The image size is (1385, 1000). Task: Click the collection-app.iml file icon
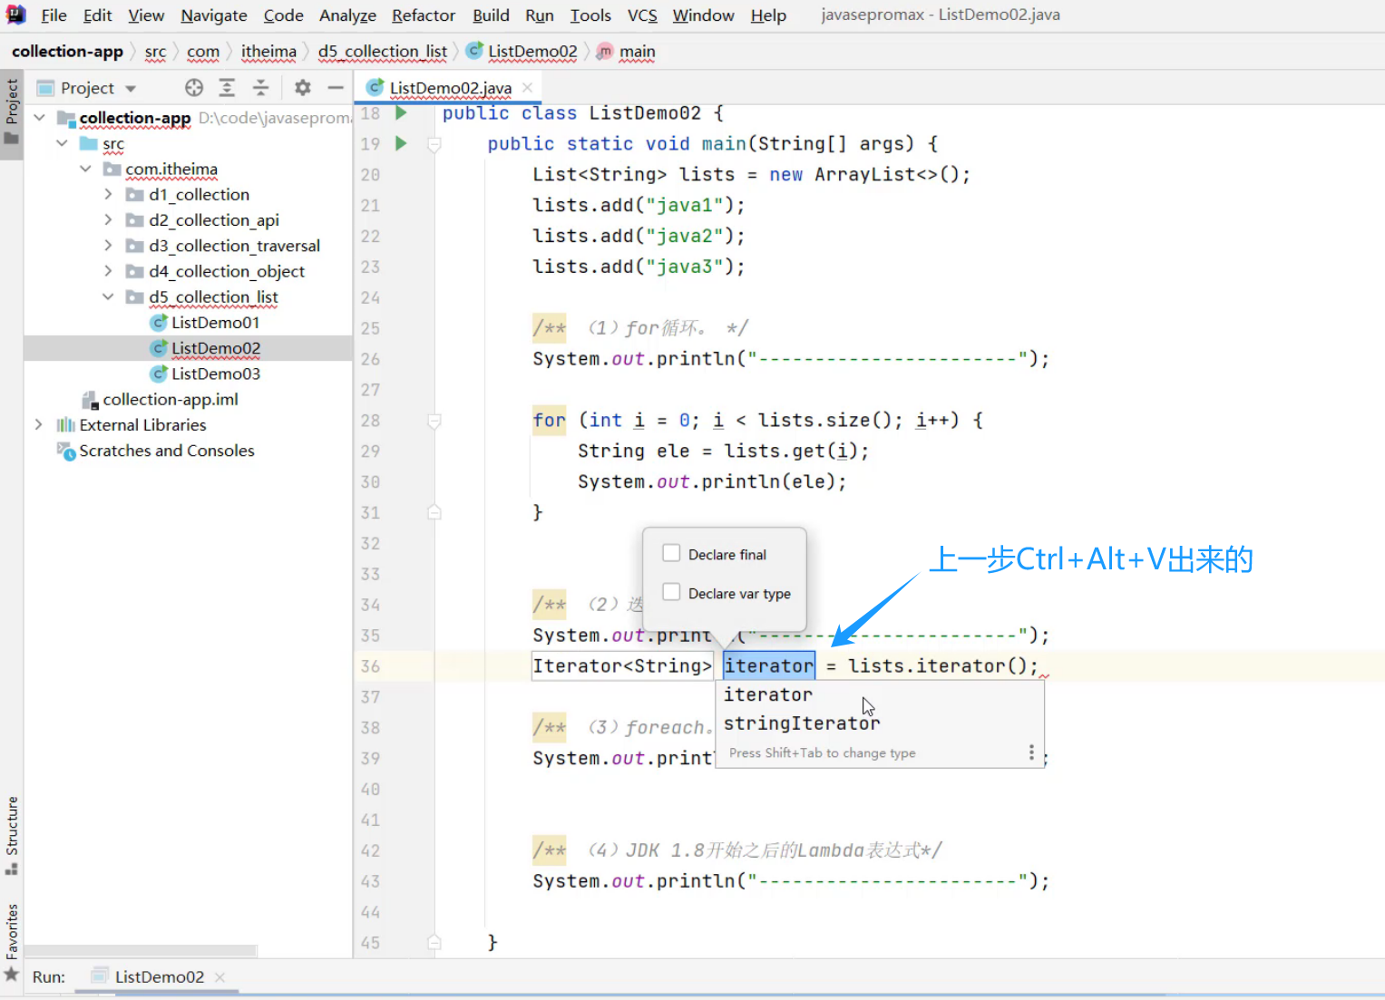[90, 400]
